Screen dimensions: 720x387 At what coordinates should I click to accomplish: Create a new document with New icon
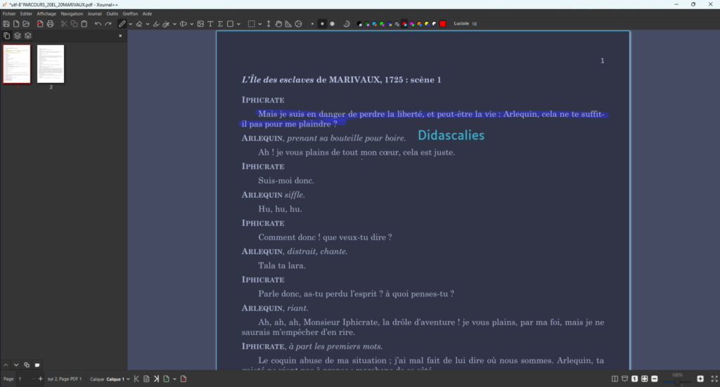point(16,24)
